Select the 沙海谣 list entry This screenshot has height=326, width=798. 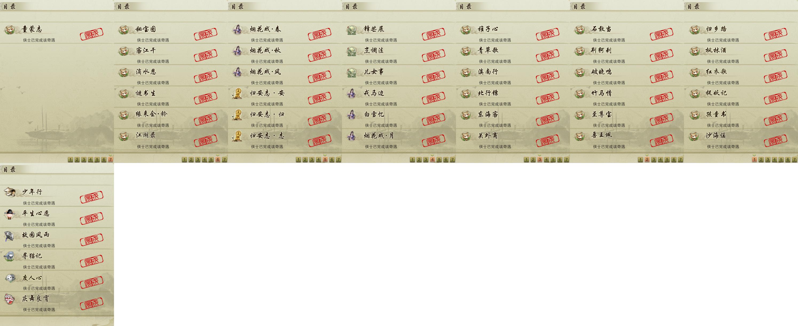click(x=741, y=139)
